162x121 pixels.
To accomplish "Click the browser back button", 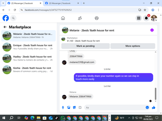I will pyautogui.click(x=4, y=10).
